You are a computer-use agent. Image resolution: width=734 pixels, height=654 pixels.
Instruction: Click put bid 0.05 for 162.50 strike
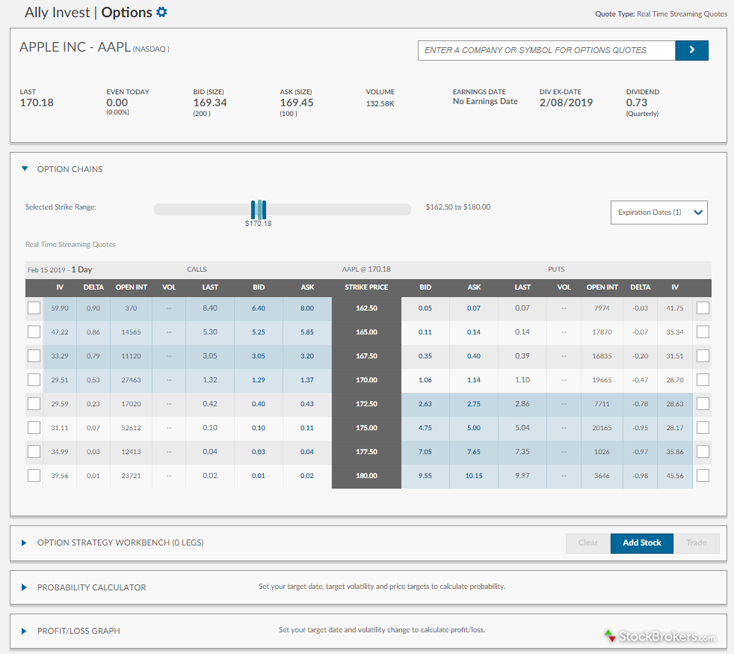425,308
